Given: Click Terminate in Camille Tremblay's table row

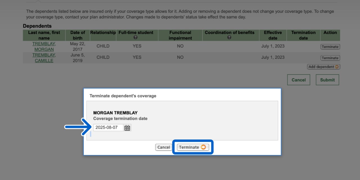Looking at the screenshot, I should coord(330,58).
